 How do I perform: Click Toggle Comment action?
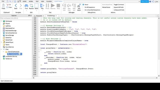tap(119, 4)
